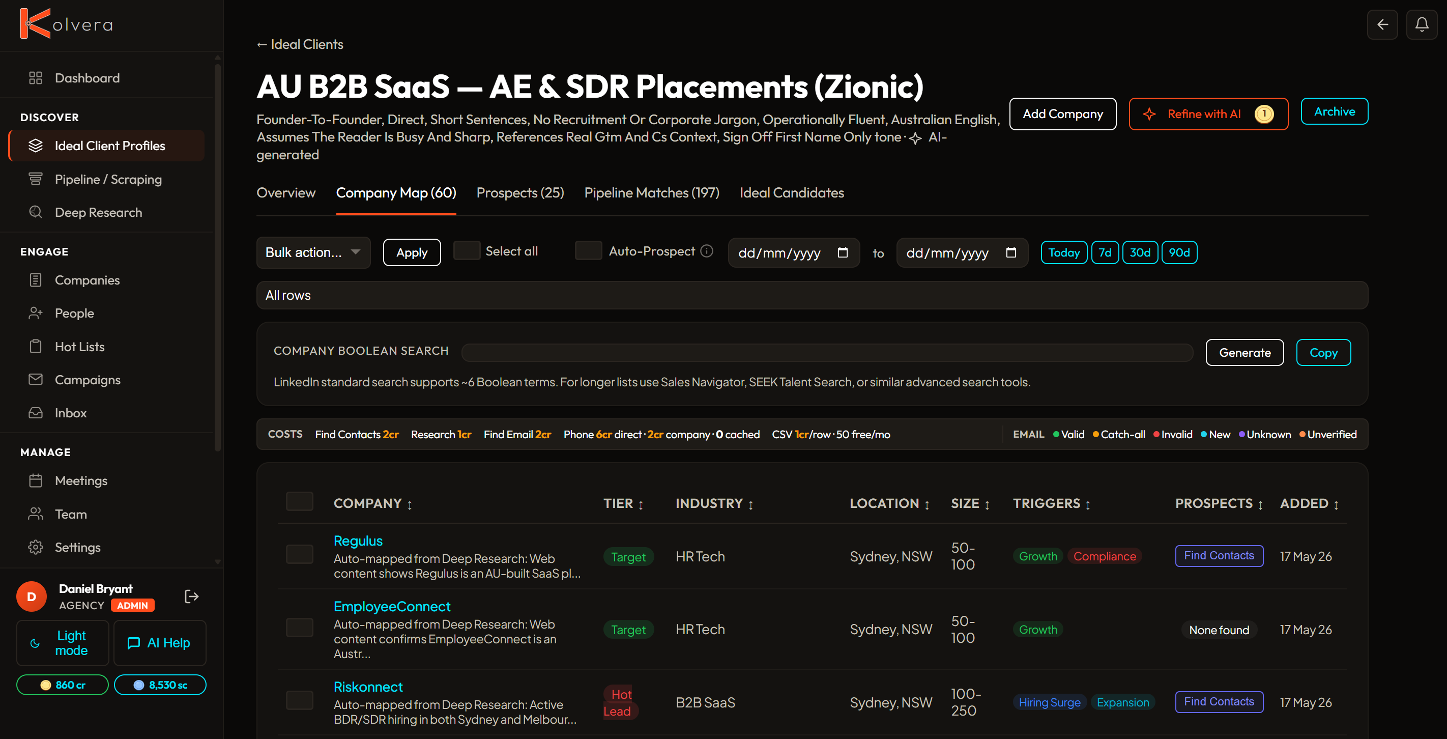
Task: Click the Add Company button
Action: pos(1063,114)
